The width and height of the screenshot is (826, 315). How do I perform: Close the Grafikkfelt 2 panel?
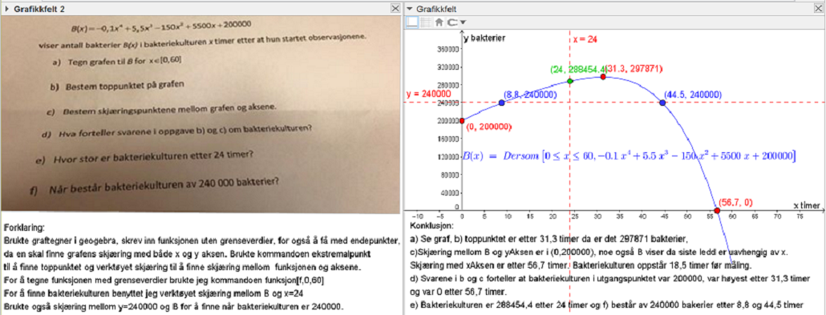coord(395,9)
